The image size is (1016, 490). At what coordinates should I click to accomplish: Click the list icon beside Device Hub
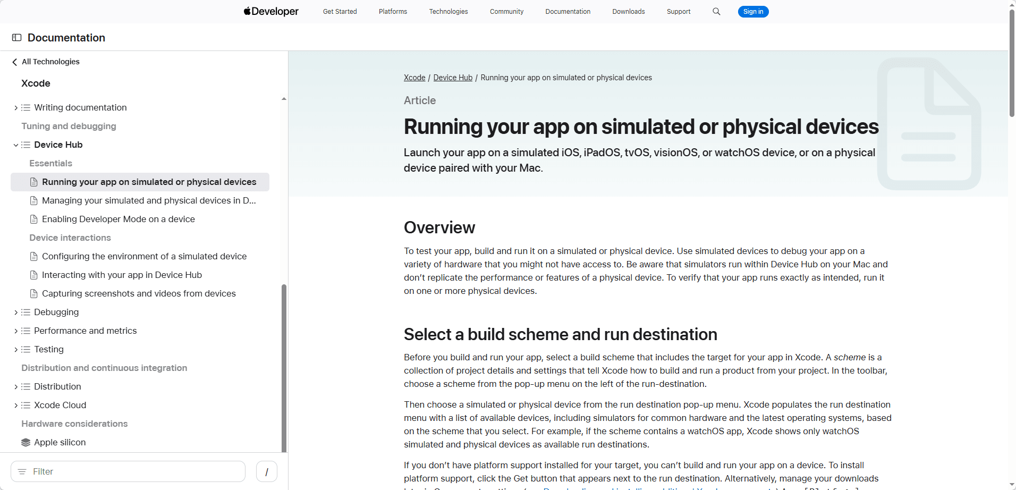[26, 145]
